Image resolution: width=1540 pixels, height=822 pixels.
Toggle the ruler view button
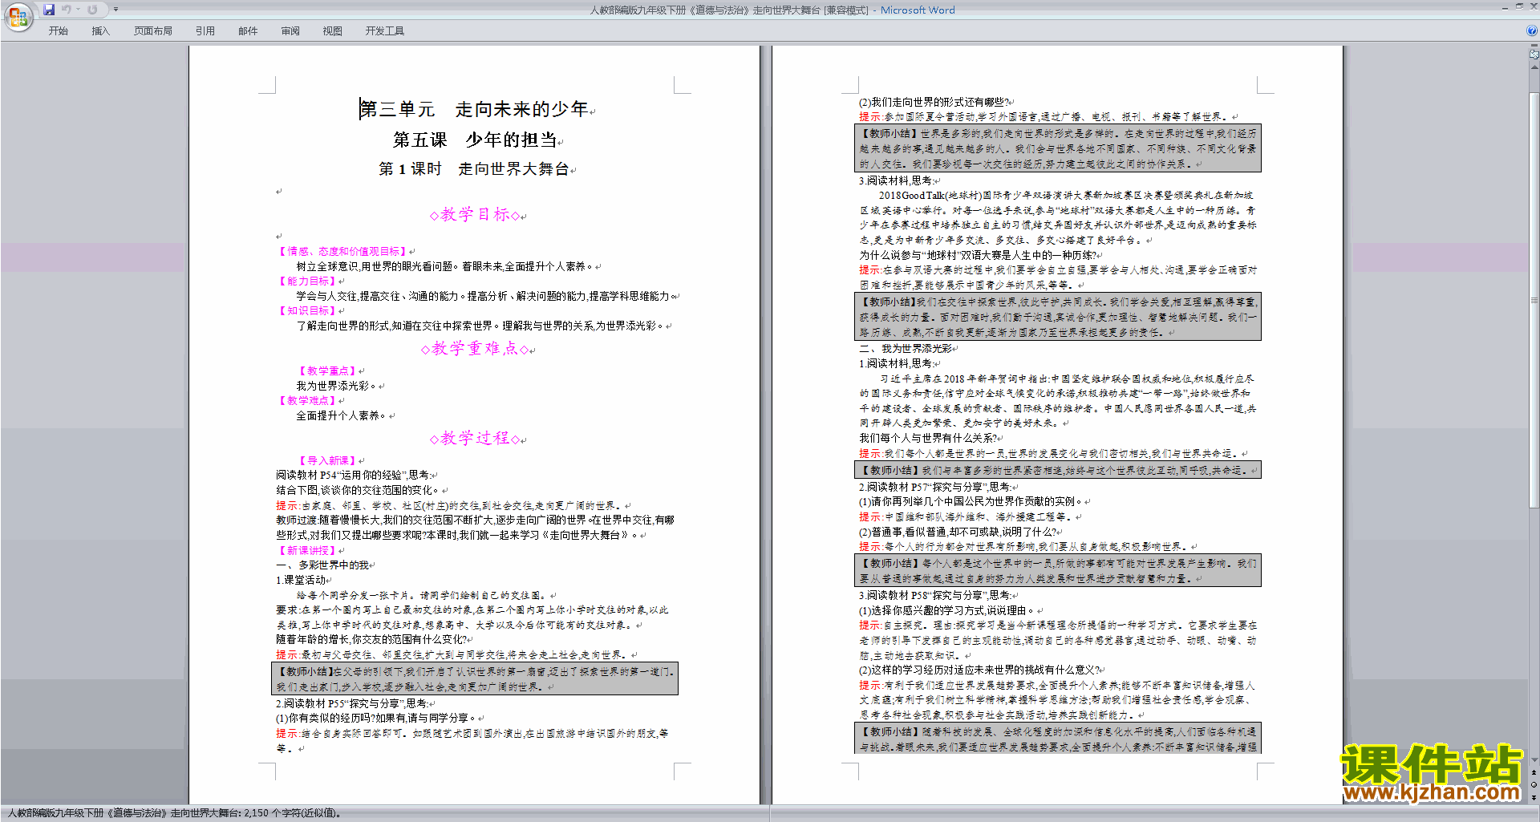tap(1534, 55)
